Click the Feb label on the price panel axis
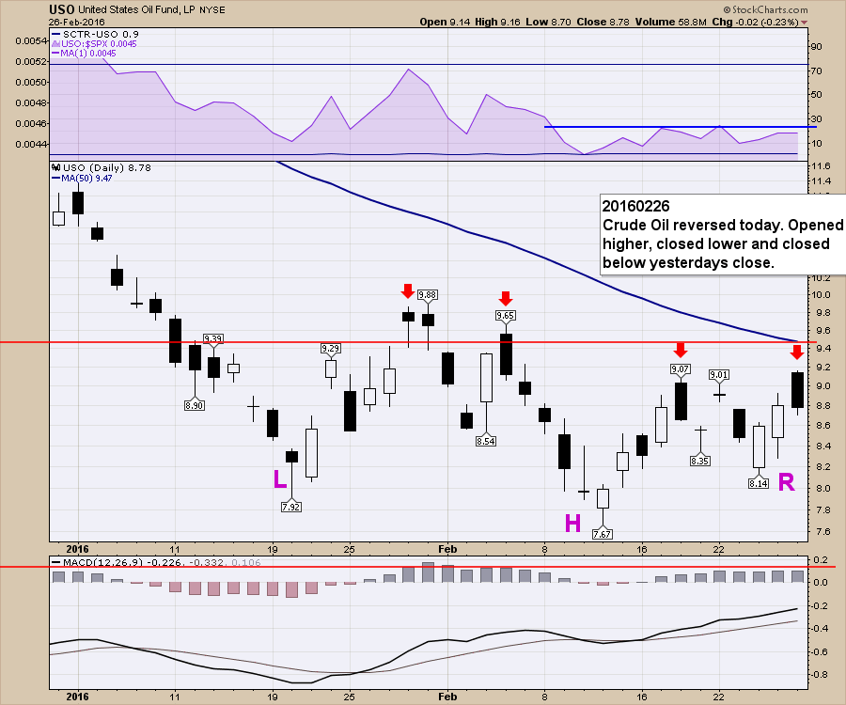This screenshot has width=846, height=705. point(447,549)
